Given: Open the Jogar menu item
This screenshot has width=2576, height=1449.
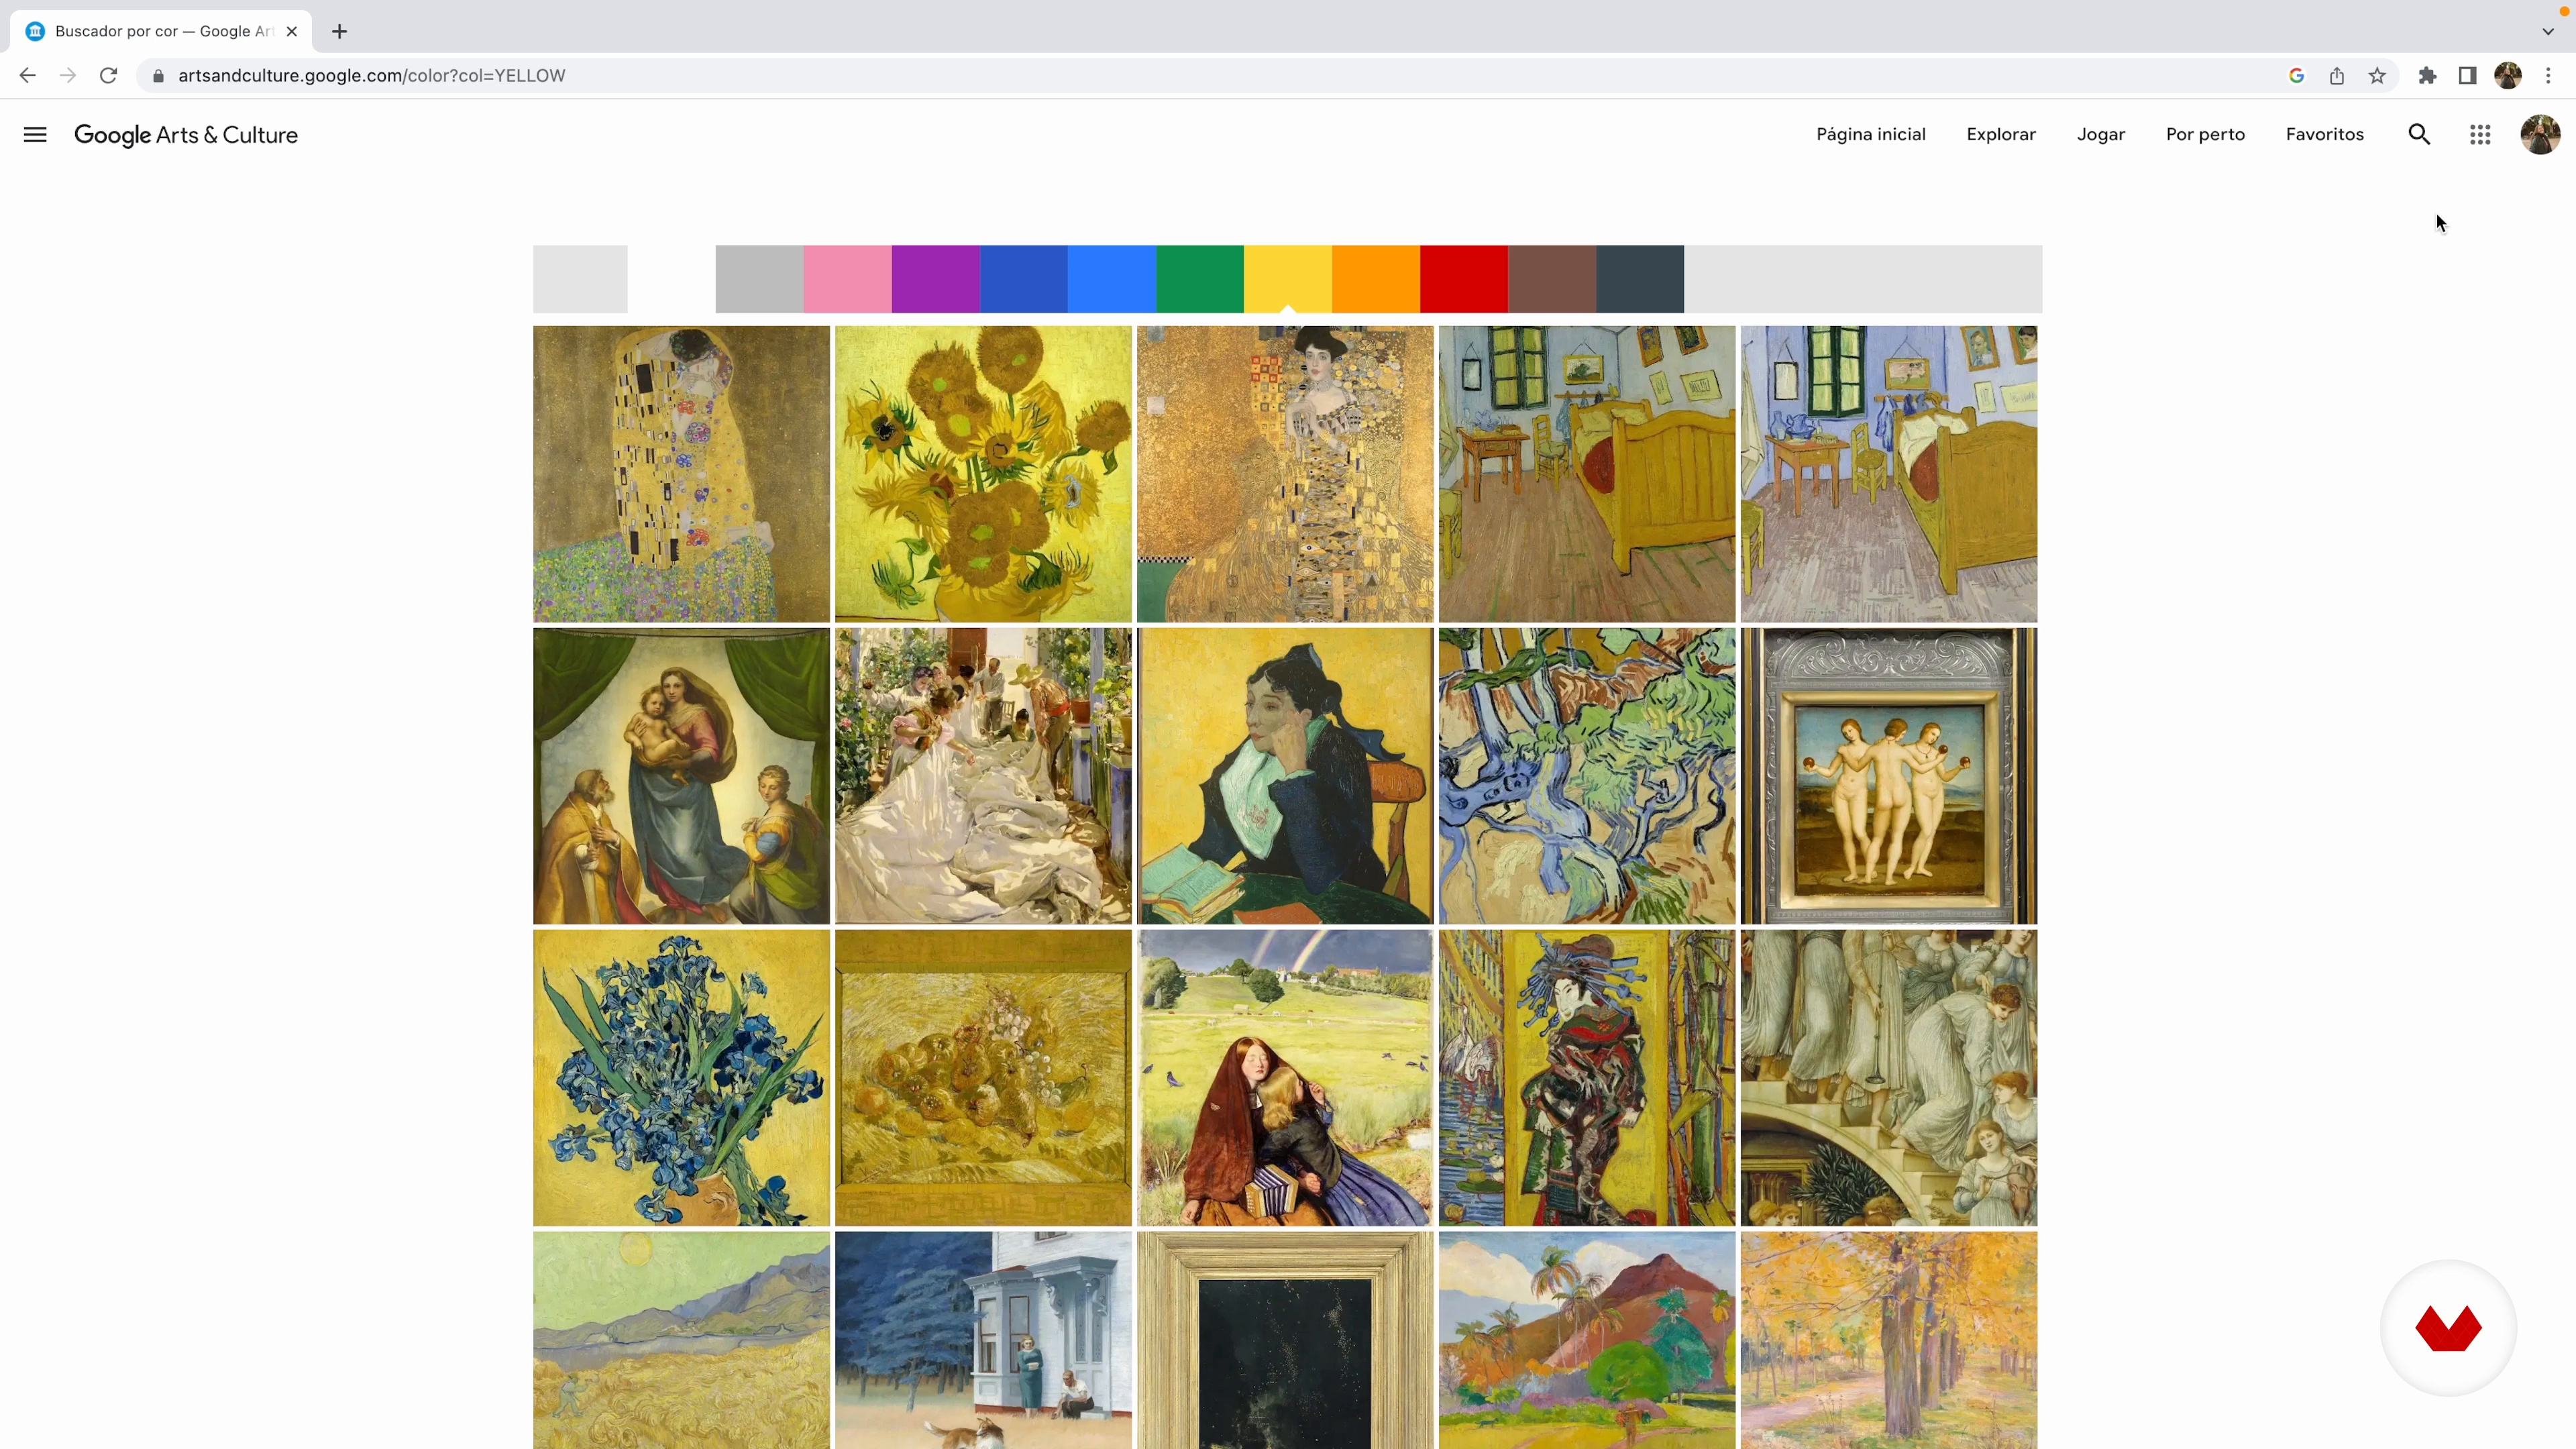Looking at the screenshot, I should [x=2101, y=135].
